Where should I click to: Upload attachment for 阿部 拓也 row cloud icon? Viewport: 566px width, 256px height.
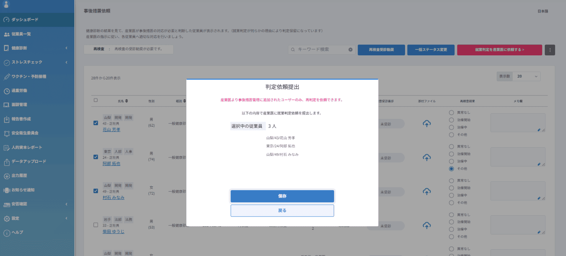click(427, 158)
